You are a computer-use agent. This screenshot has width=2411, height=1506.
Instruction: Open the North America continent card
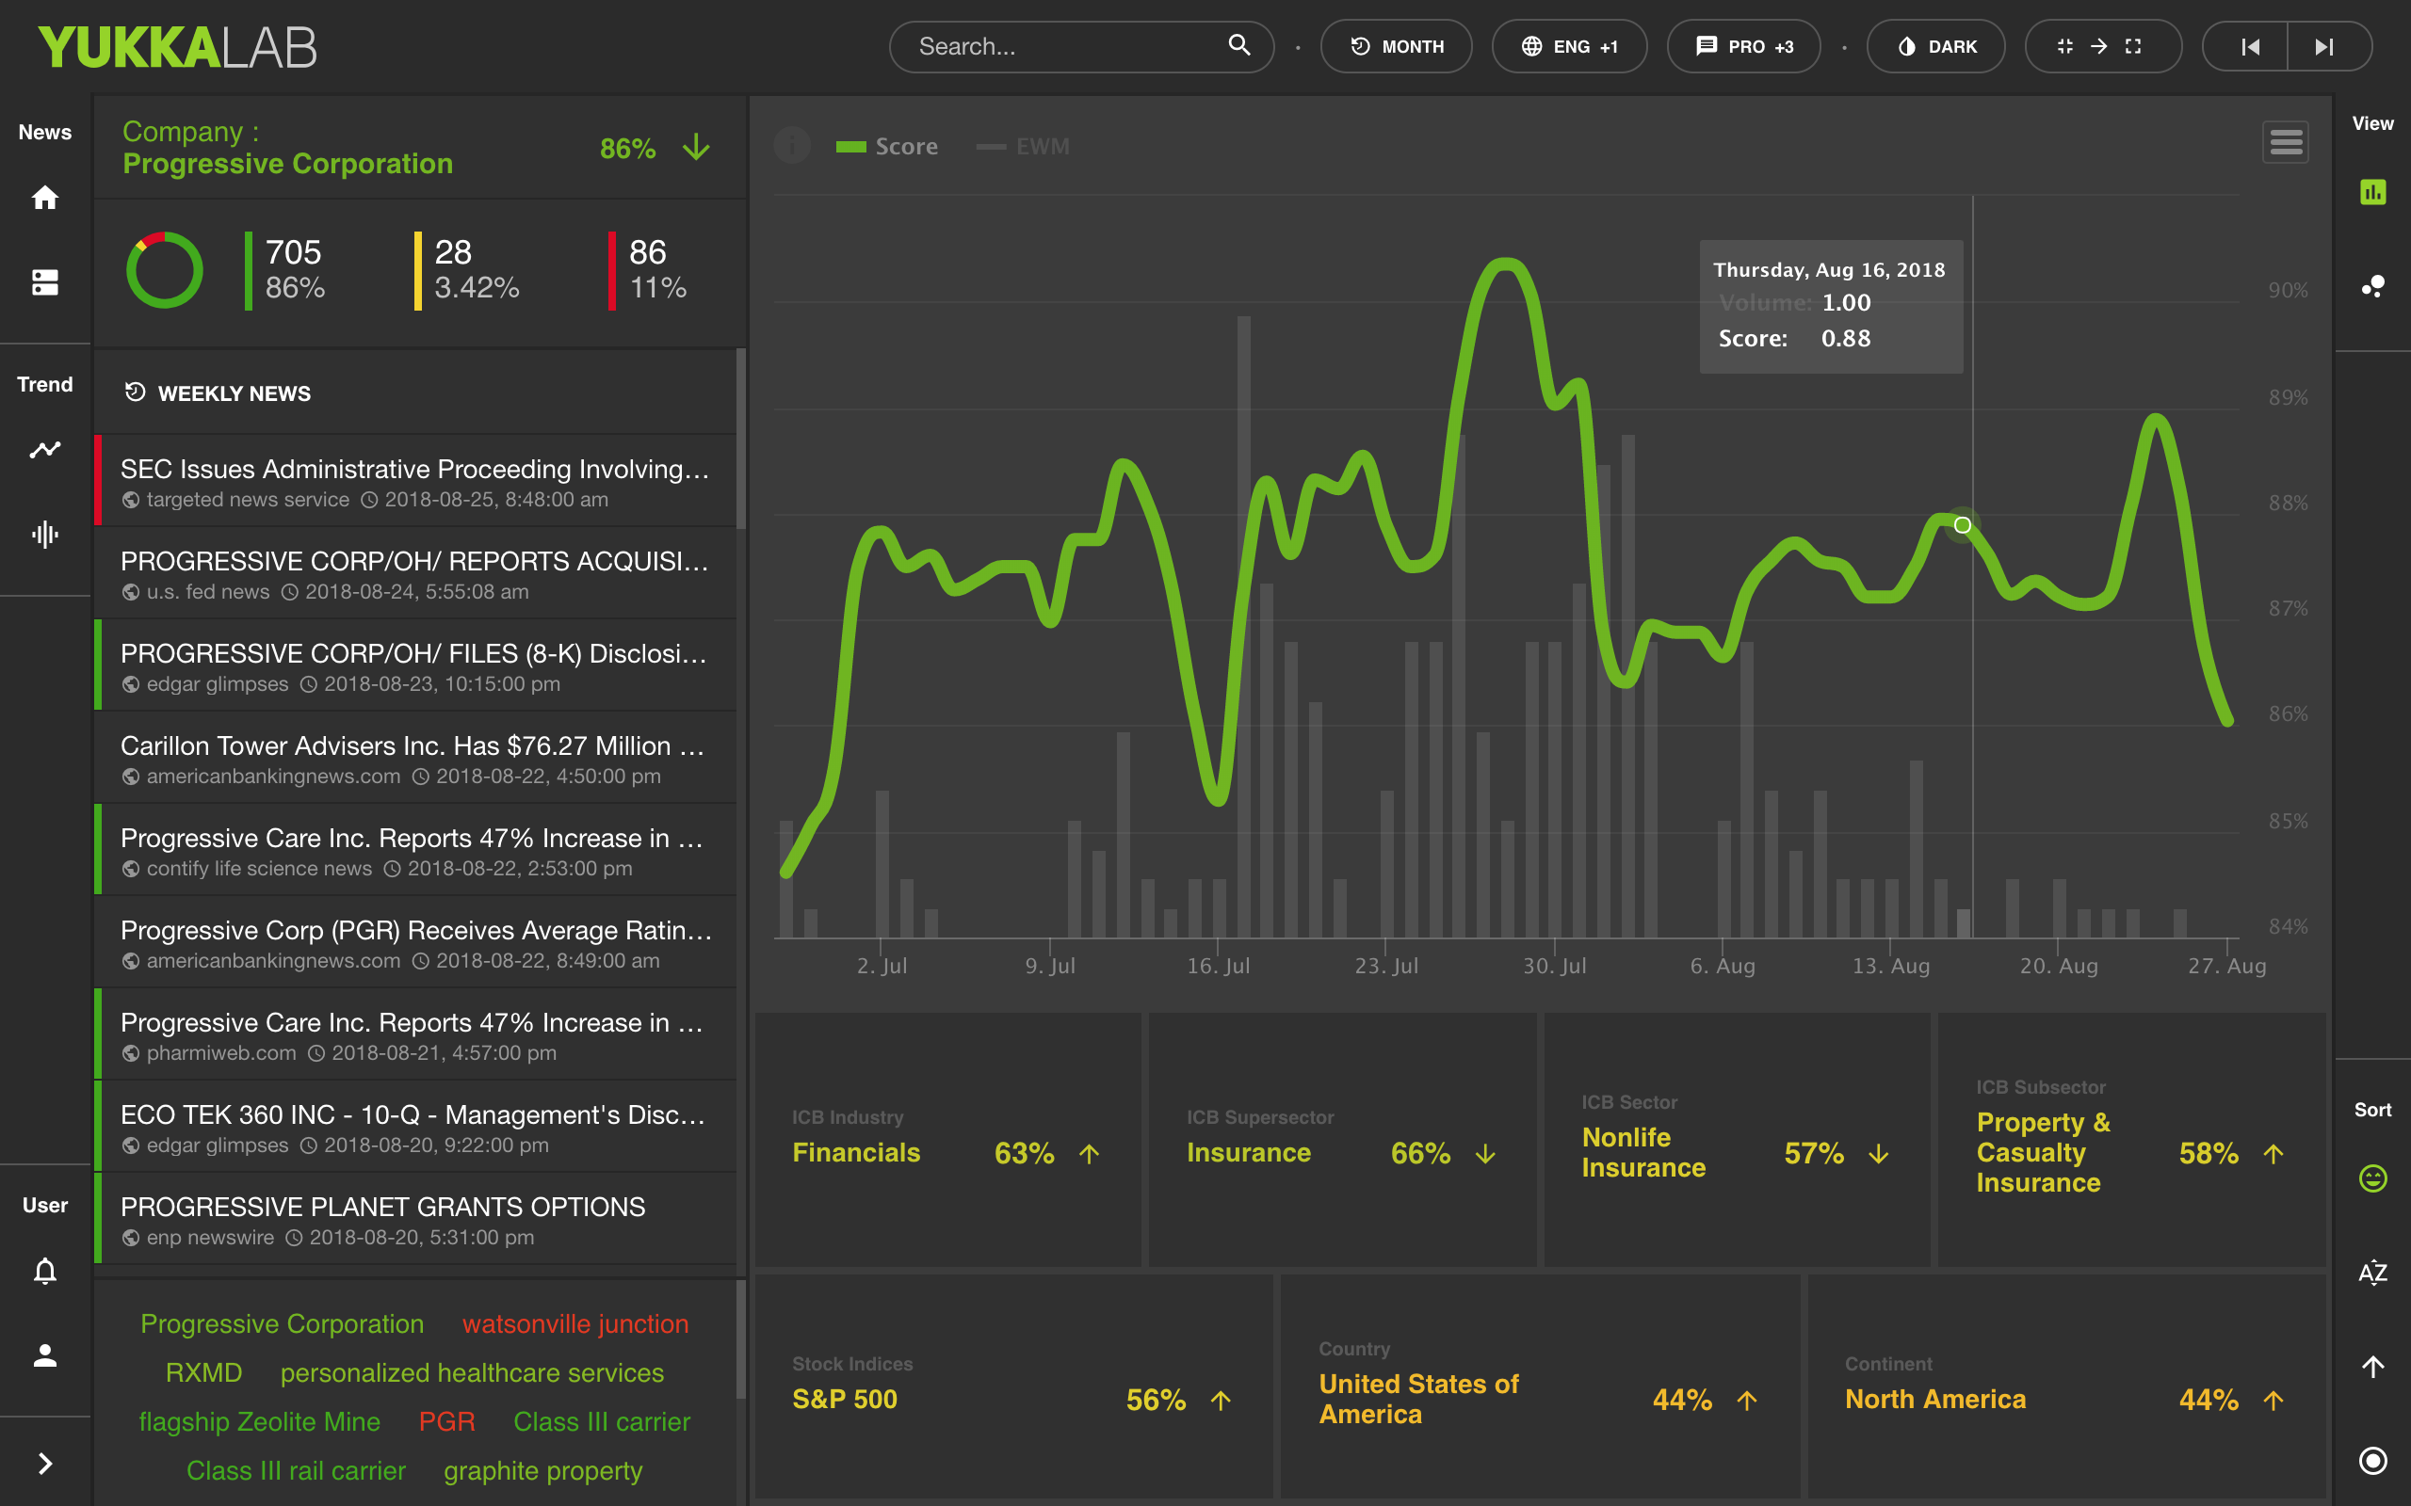point(2066,1386)
